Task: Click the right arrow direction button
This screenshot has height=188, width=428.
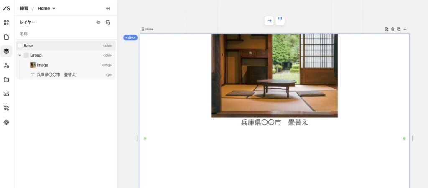Action: coord(269,20)
